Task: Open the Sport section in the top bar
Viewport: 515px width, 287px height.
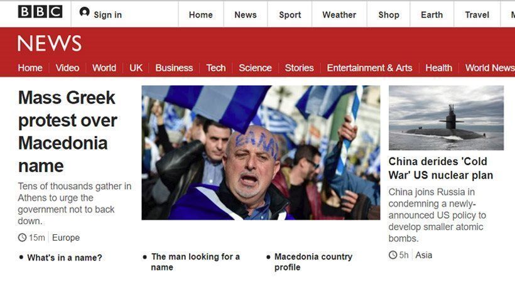Action: [290, 15]
